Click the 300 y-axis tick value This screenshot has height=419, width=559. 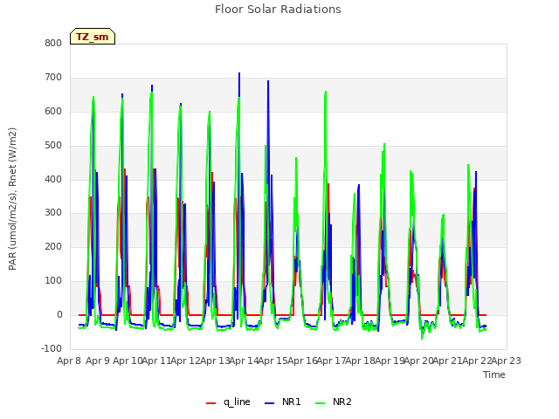(x=53, y=213)
